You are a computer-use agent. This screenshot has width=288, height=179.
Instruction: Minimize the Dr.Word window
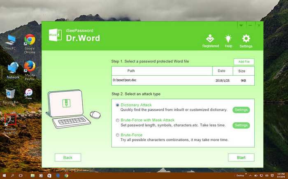250,25
